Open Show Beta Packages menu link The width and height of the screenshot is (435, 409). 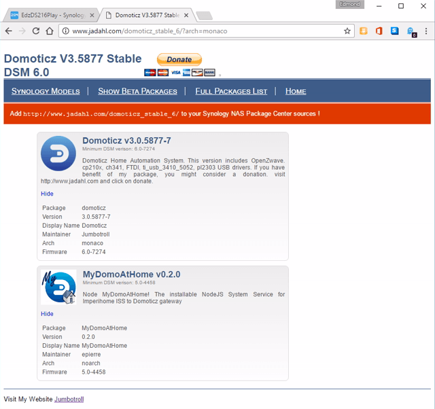(x=137, y=91)
